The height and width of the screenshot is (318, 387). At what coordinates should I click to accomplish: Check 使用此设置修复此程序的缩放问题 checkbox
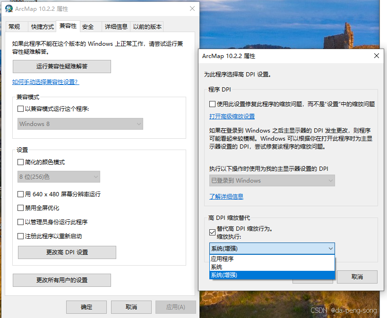click(212, 104)
